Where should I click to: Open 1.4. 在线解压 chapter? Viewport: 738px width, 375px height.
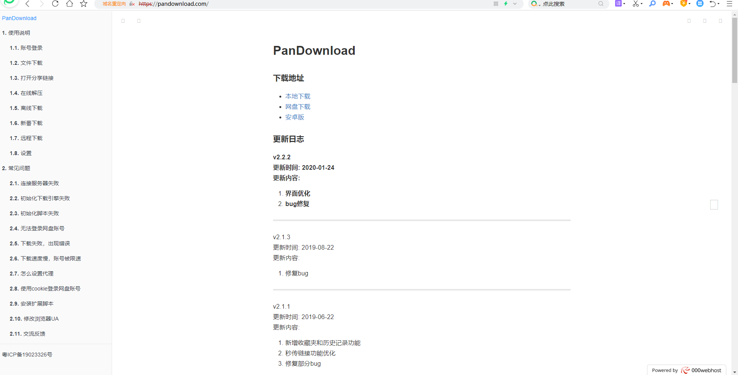26,93
